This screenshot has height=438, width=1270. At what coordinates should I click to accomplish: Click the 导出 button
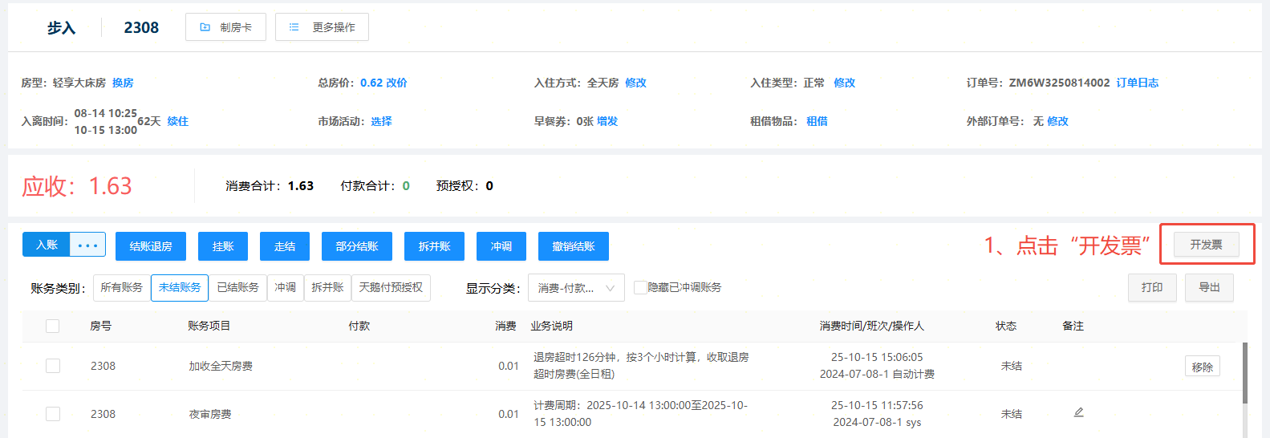(1209, 287)
